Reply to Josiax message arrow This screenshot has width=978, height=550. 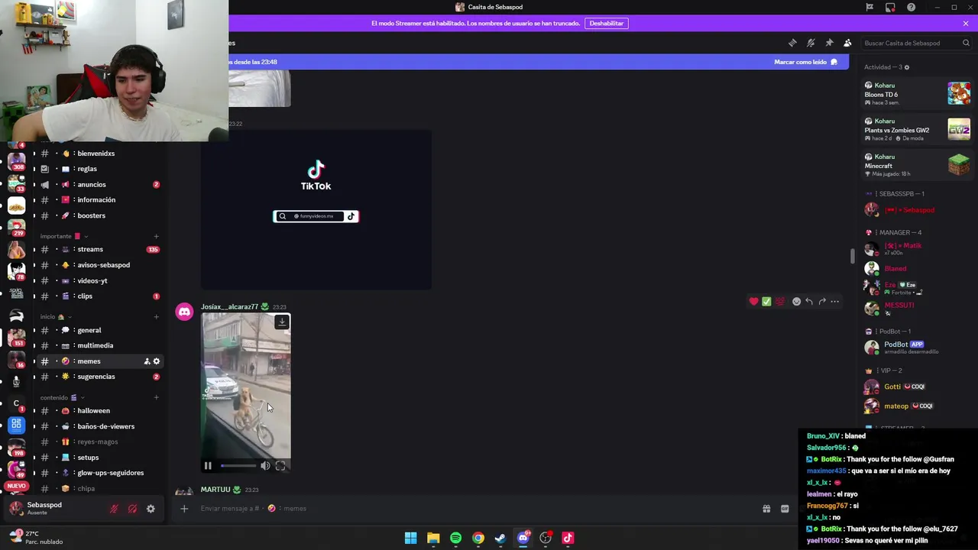coord(809,302)
